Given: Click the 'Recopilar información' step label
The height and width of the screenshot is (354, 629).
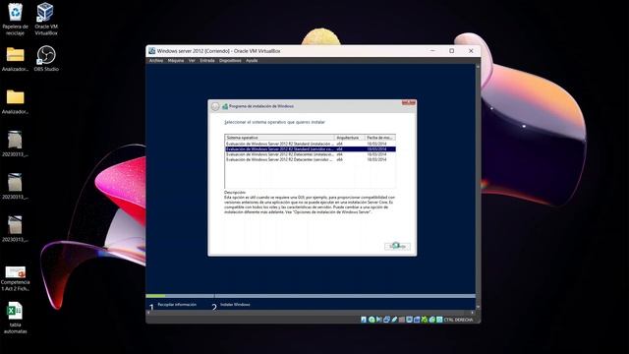Looking at the screenshot, I should pos(177,305).
